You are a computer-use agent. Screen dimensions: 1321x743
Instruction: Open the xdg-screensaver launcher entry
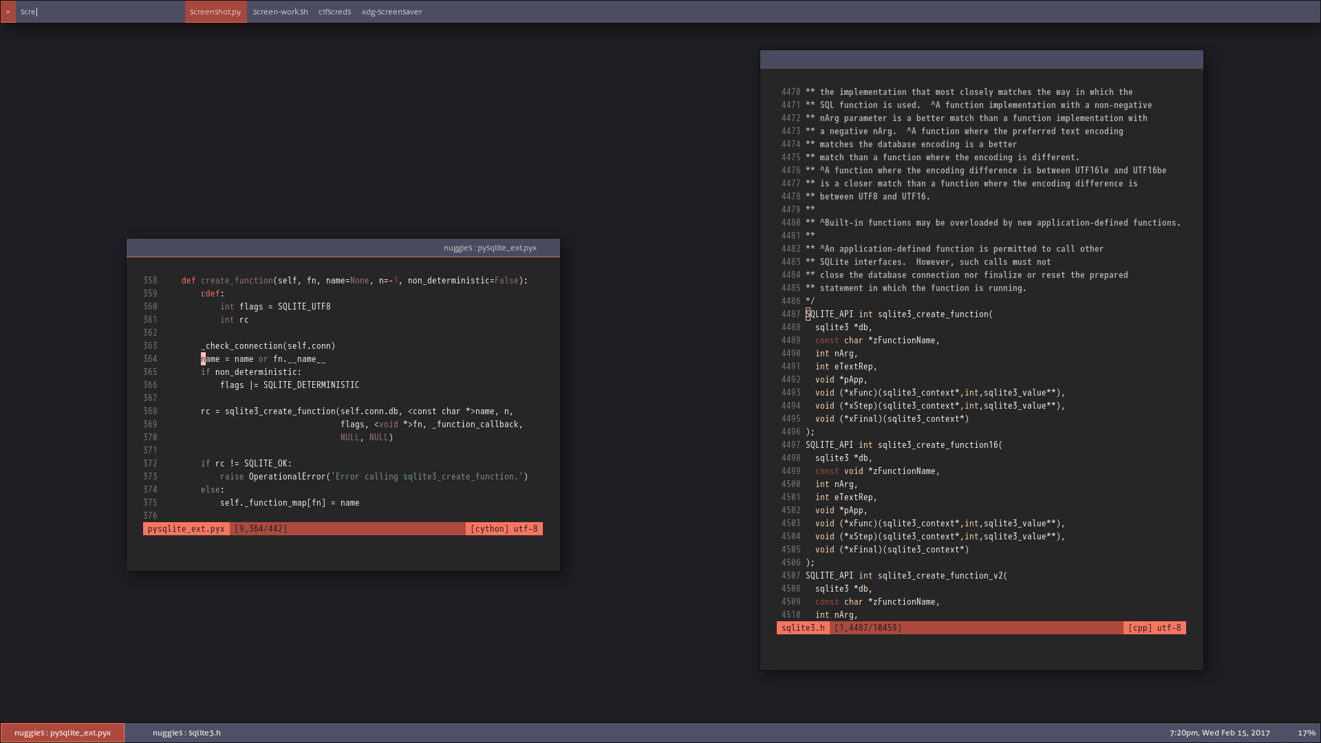point(391,12)
